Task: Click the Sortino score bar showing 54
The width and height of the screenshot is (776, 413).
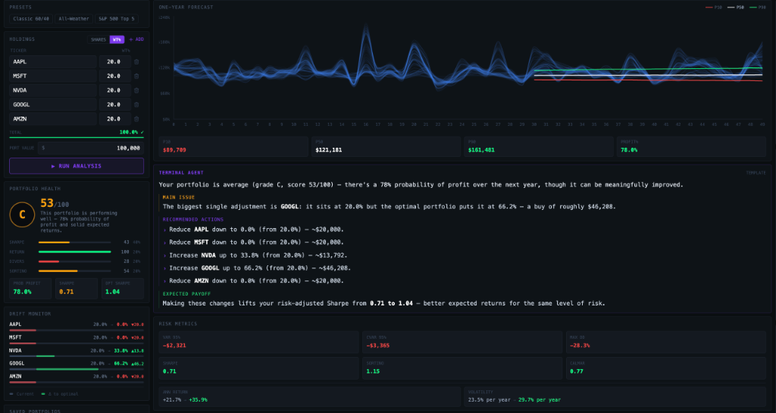Action: [75, 271]
